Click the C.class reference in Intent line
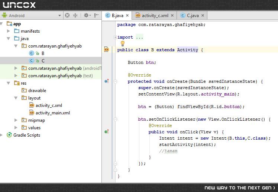 click(x=256, y=138)
